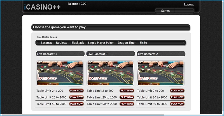
Task: Open the Live Baccarat 1 table thumbnail
Action: coord(60,73)
